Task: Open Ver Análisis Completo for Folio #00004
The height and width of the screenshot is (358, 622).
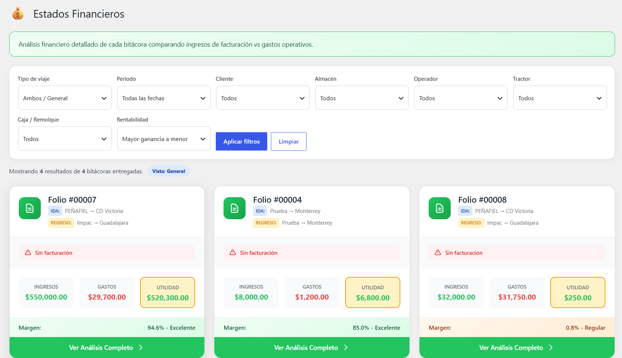Action: [312, 347]
